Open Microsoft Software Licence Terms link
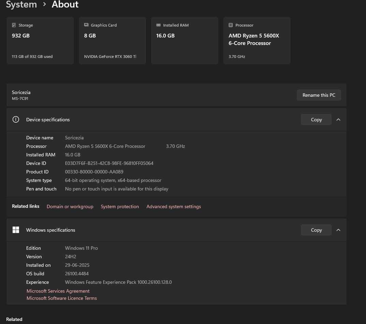 tap(62, 298)
